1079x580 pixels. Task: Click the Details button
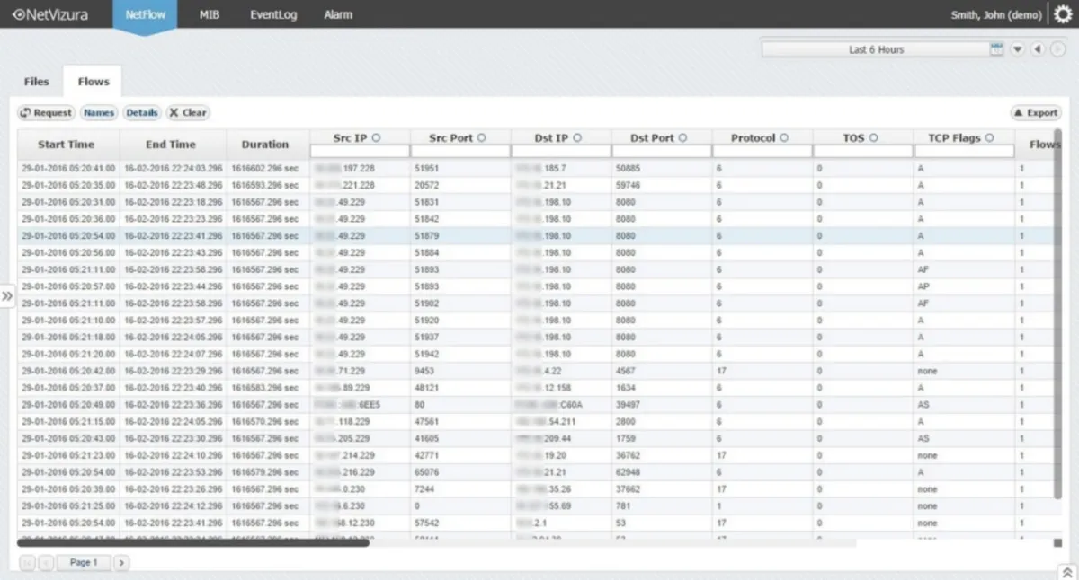[x=142, y=113]
